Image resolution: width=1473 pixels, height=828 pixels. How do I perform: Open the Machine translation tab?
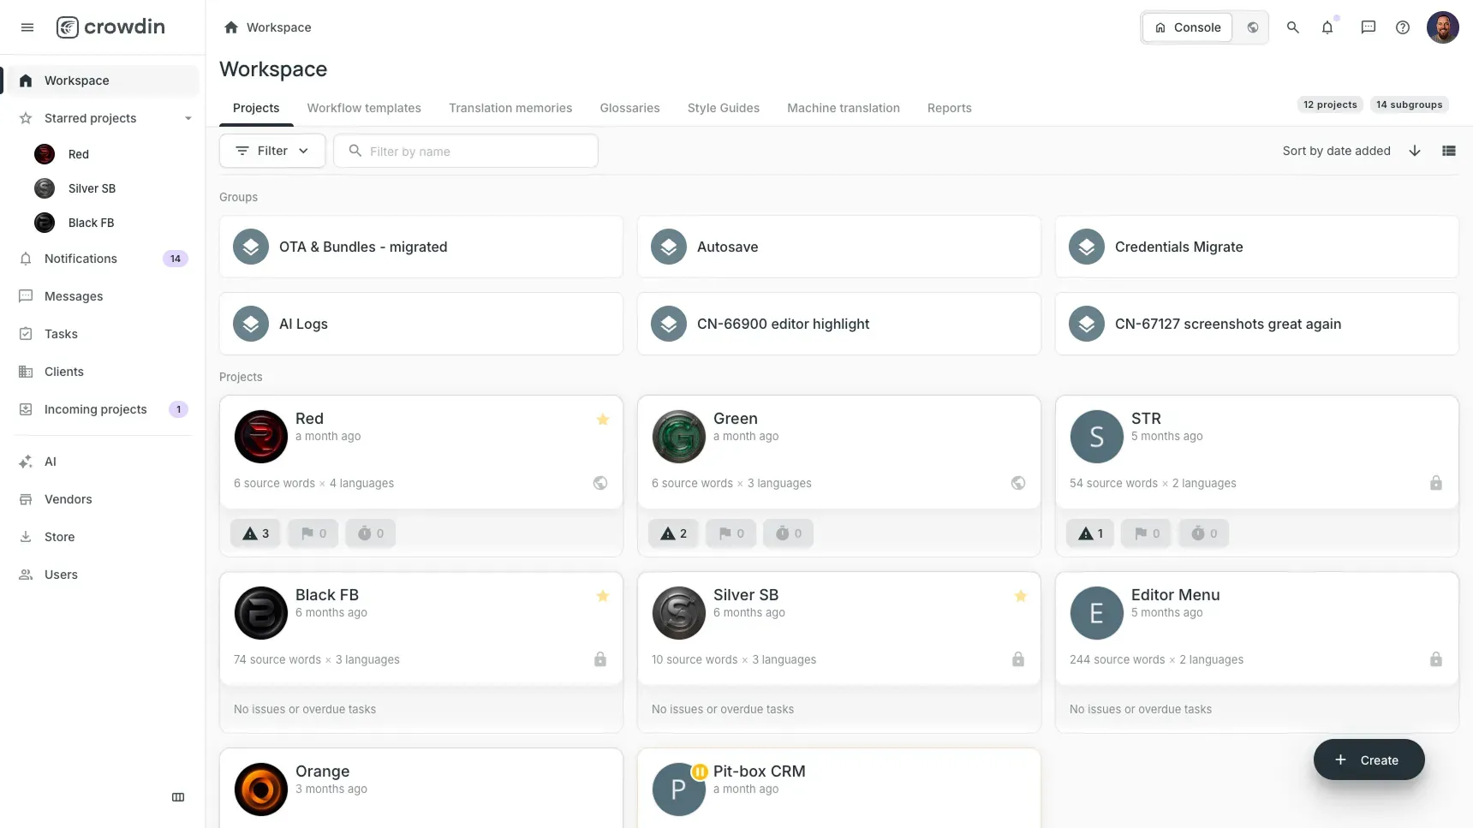[844, 108]
